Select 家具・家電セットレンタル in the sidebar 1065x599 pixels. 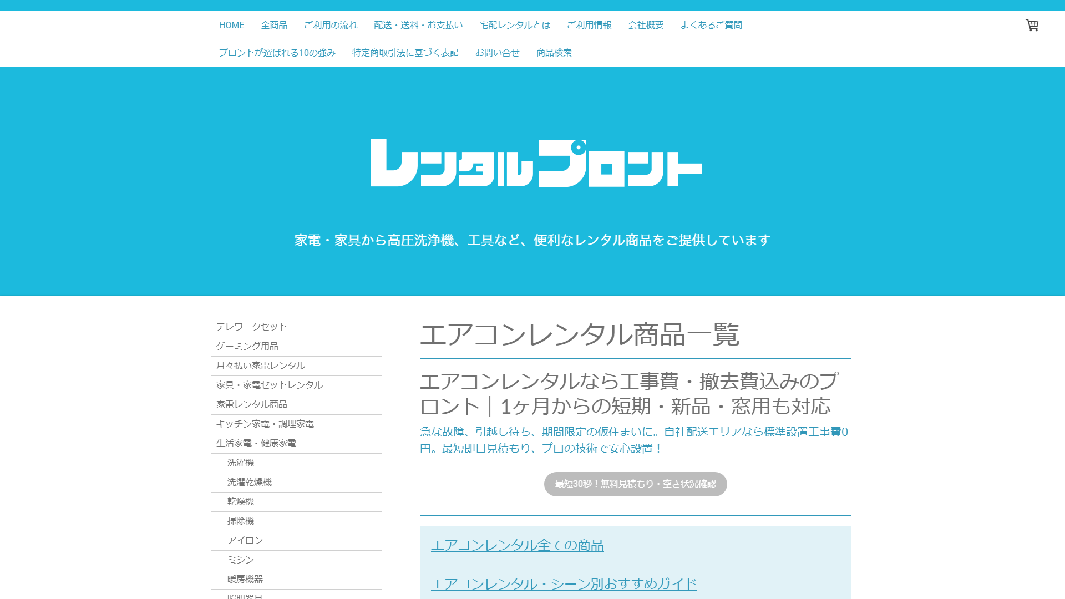[x=296, y=385]
